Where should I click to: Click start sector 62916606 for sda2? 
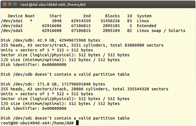point(52,26)
